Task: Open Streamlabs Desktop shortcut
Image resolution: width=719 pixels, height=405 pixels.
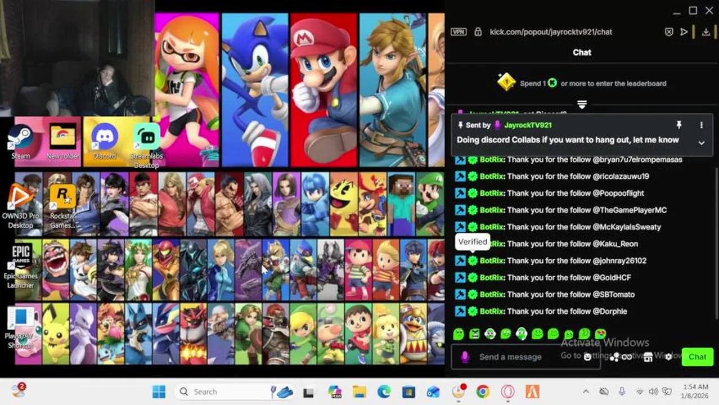Action: coord(146,146)
